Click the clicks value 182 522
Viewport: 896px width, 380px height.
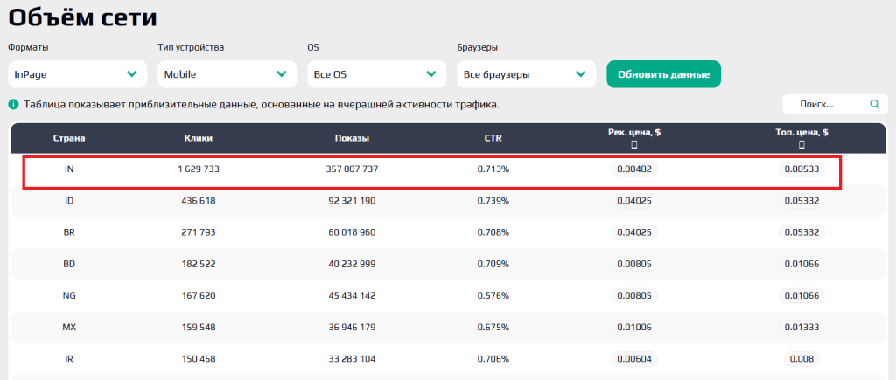[x=199, y=264]
